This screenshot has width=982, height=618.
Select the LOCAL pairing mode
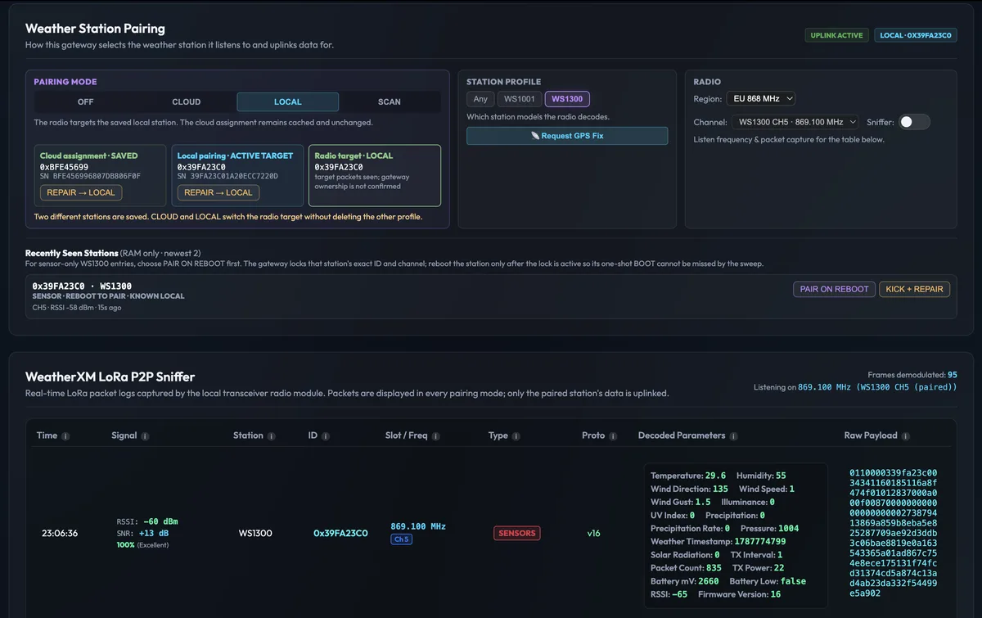(288, 102)
